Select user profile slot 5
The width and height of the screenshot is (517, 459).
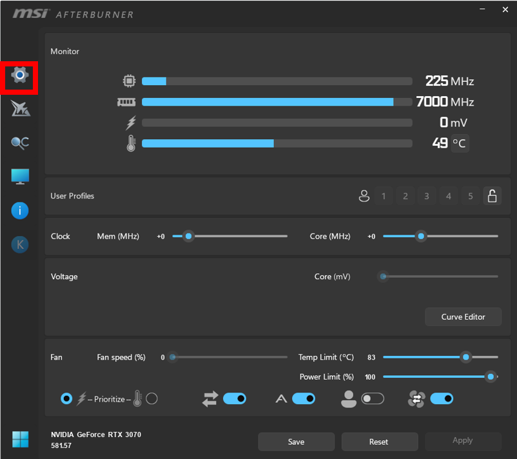click(470, 195)
